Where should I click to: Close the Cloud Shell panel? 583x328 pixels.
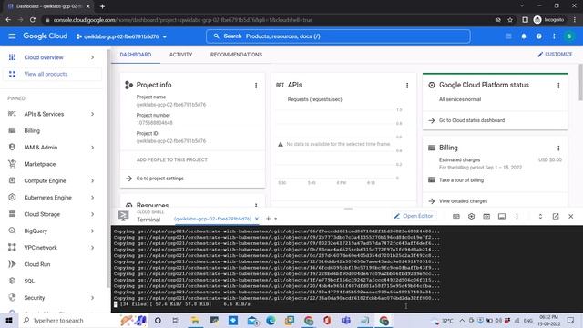coord(571,217)
